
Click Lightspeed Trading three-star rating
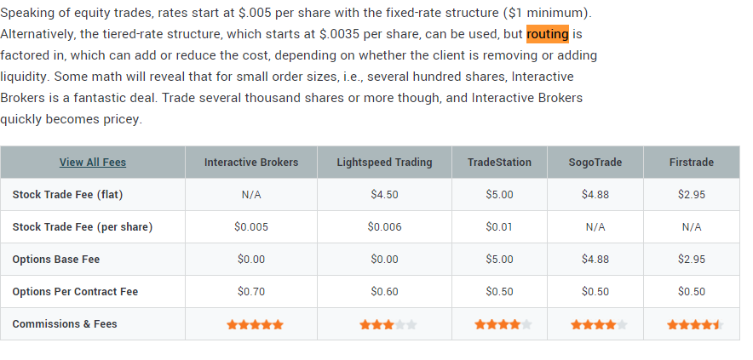[388, 325]
